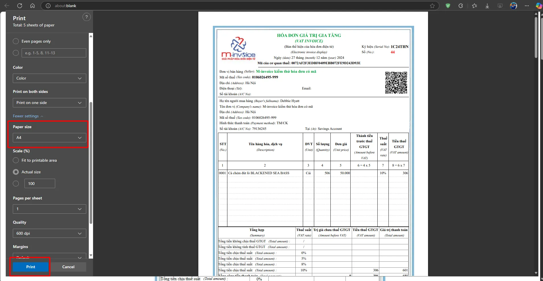The image size is (543, 281).
Task: Click the browser back arrow
Action: click(7, 6)
